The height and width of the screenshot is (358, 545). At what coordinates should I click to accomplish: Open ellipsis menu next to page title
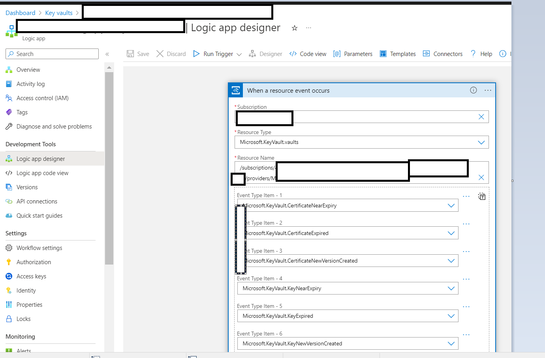click(308, 28)
